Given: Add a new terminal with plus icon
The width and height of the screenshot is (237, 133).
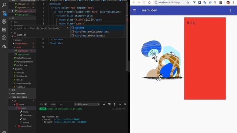Looking at the screenshot, I should [104, 104].
